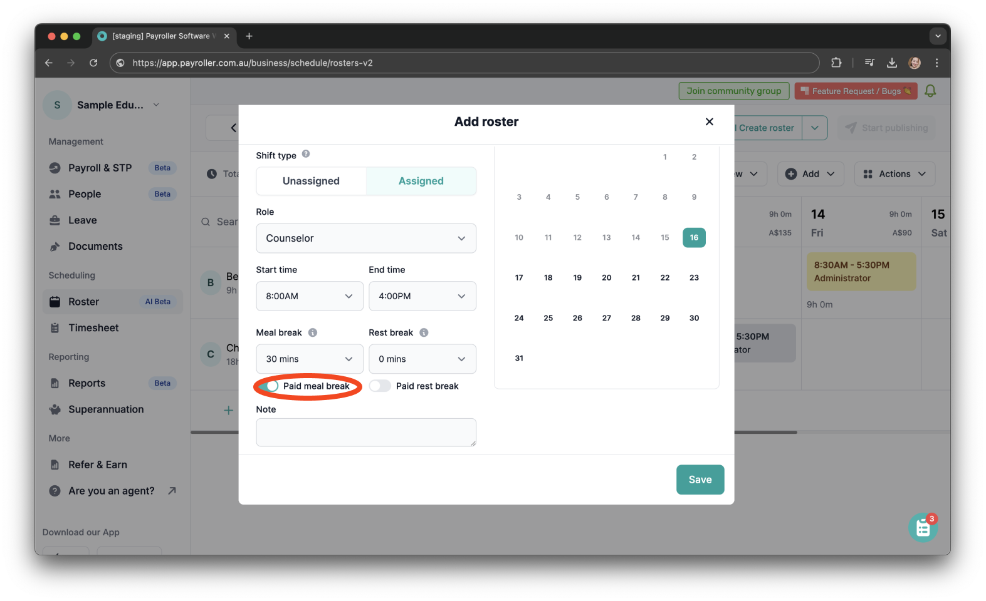Expand the Sample Edu company switcher
This screenshot has height=601, width=986.
tap(156, 105)
